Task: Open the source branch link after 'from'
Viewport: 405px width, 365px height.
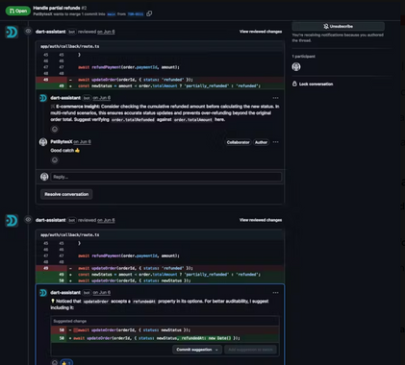Action: (136, 14)
